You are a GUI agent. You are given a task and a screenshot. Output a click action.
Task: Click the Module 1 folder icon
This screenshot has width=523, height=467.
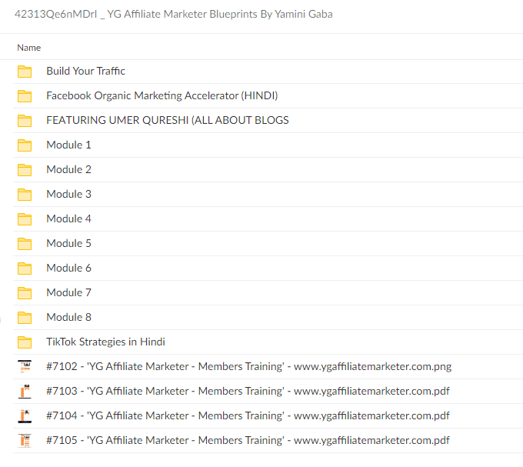coord(25,145)
